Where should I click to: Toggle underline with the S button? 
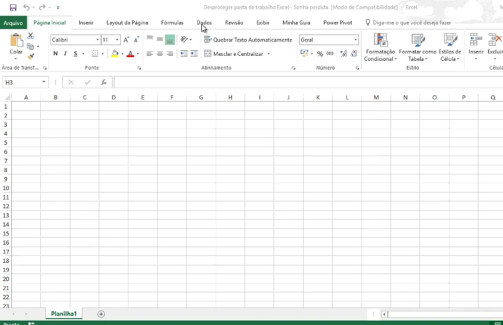point(75,53)
